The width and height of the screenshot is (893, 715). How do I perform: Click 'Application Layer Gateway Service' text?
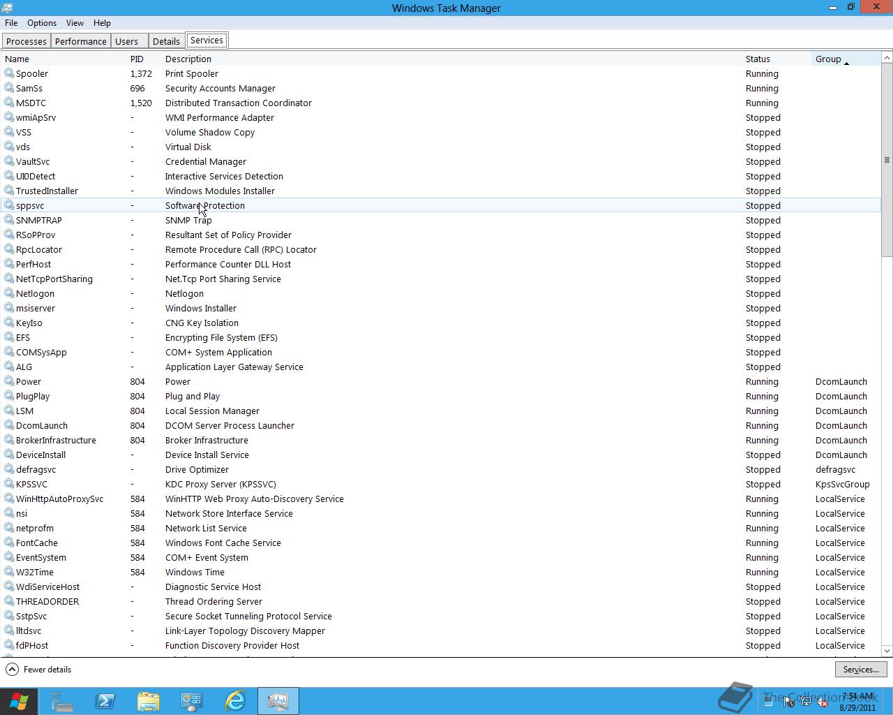pyautogui.click(x=234, y=367)
